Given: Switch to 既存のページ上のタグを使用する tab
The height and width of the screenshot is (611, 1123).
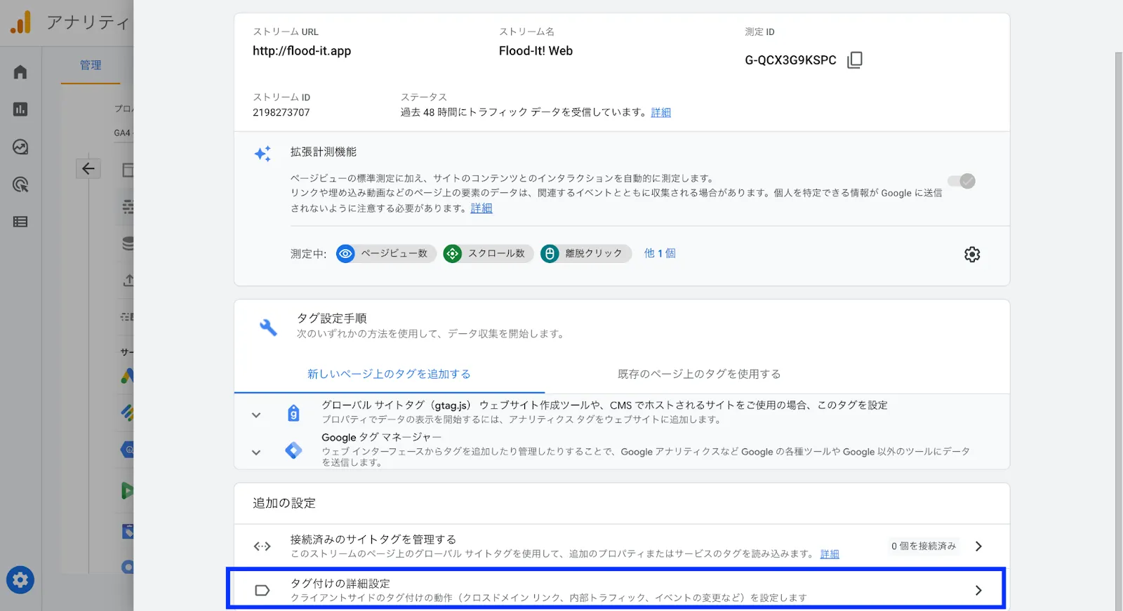Looking at the screenshot, I should point(699,374).
